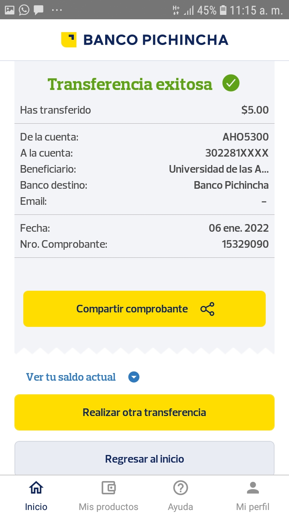Tap the green success checkmark icon
This screenshot has height=514, width=289.
click(x=231, y=84)
